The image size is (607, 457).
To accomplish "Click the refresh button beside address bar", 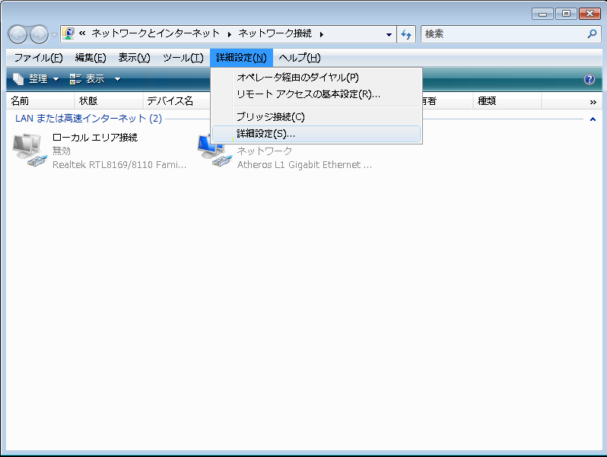I will [x=406, y=34].
